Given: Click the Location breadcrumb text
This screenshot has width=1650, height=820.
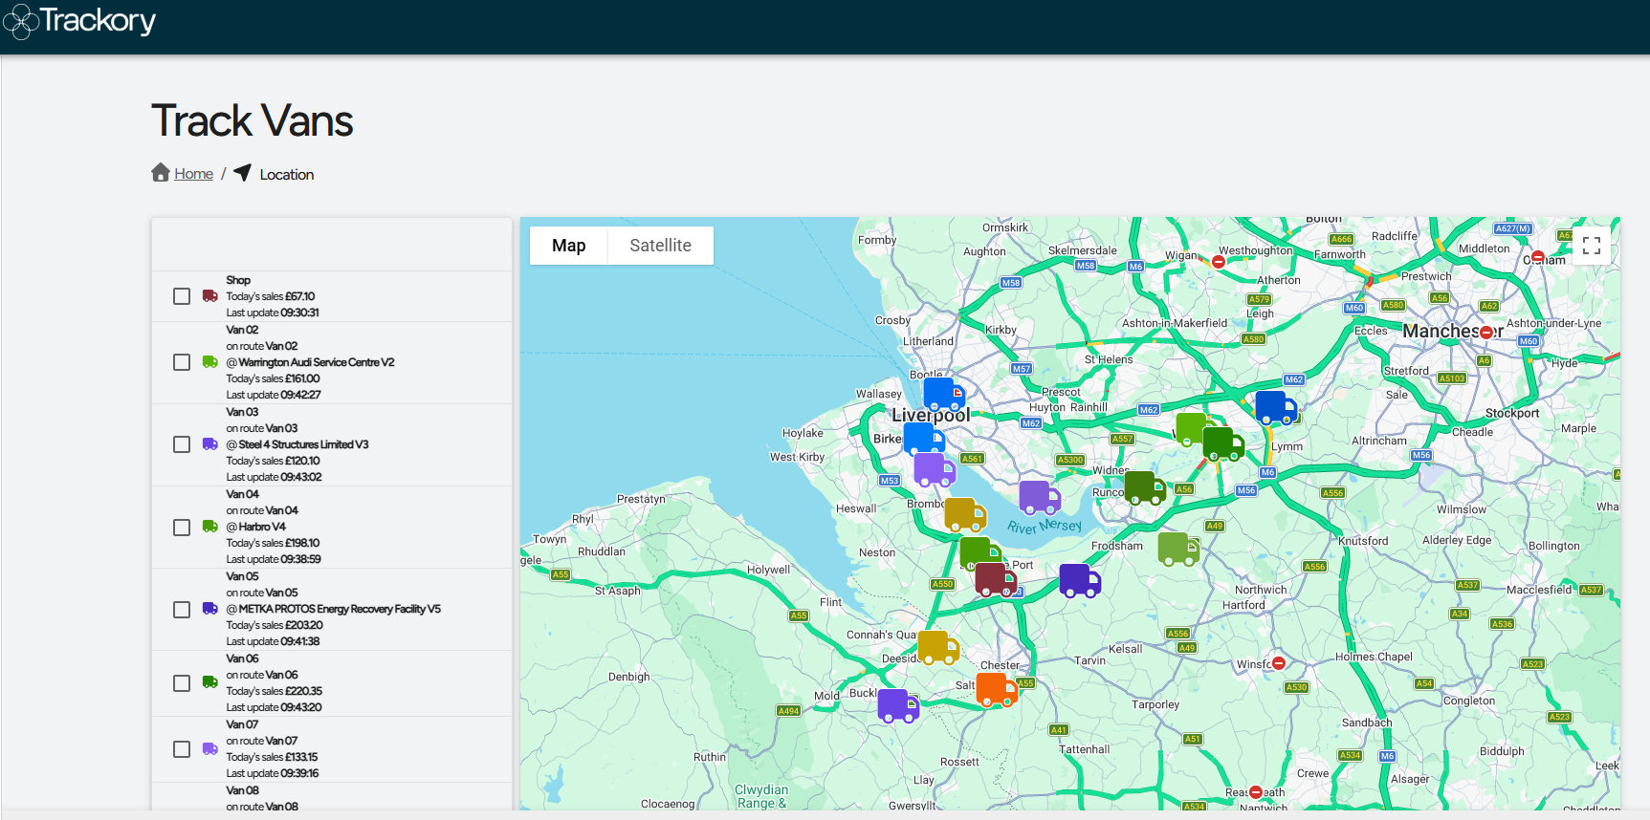Looking at the screenshot, I should click(287, 175).
